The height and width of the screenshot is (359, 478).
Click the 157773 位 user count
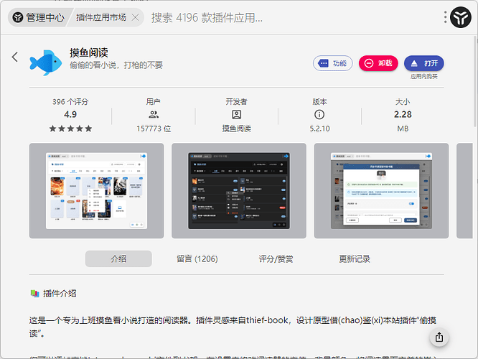(x=154, y=129)
